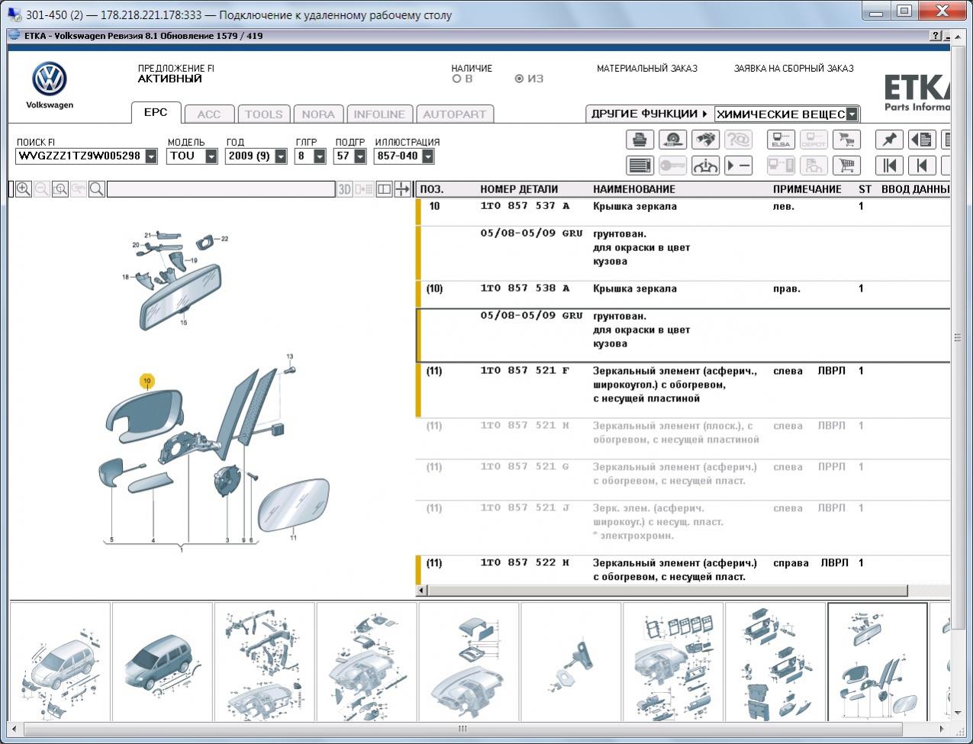973x744 pixels.
Task: Open the ПОИСК FI VIN dropdown
Action: coord(151,156)
